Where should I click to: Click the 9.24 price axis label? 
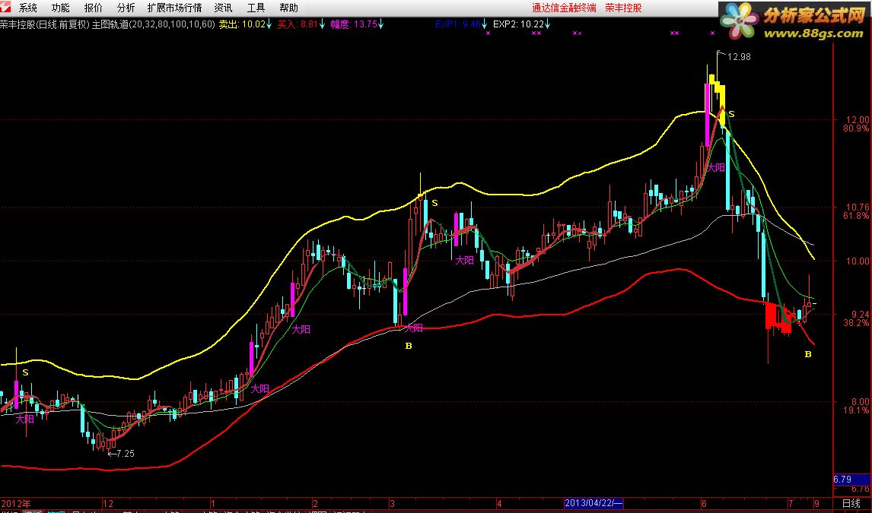click(x=859, y=314)
